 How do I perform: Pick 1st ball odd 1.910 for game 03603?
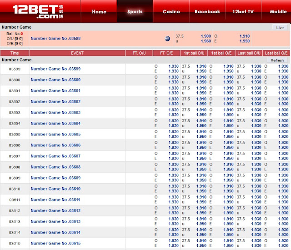click(x=228, y=110)
